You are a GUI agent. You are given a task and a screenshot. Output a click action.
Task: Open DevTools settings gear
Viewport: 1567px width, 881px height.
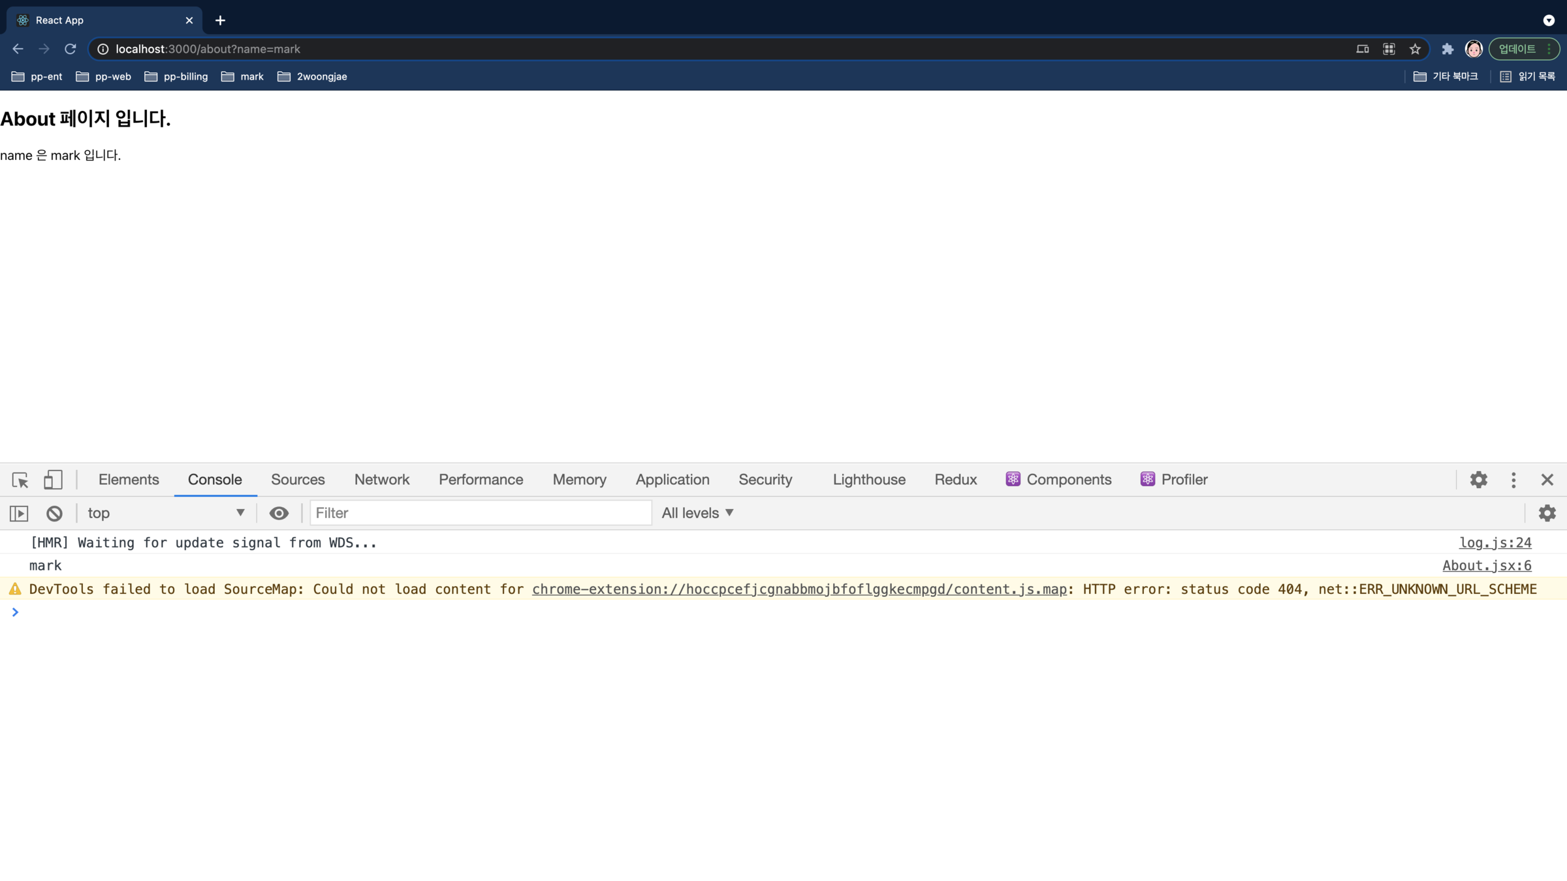1478,480
